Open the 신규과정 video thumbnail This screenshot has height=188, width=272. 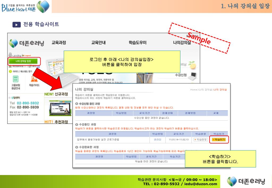(x=60, y=108)
